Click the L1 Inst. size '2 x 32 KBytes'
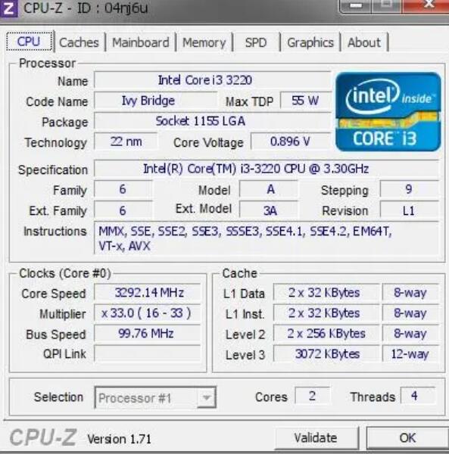 point(326,313)
